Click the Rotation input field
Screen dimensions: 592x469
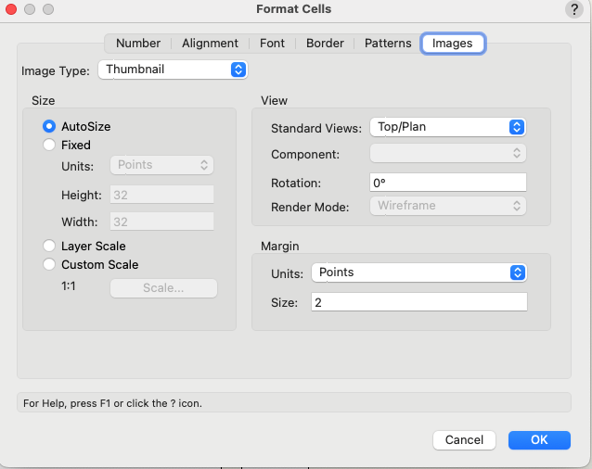pyautogui.click(x=447, y=183)
